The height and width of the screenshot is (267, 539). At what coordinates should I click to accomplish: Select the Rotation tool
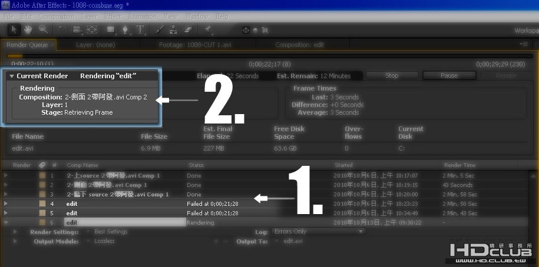click(x=62, y=30)
